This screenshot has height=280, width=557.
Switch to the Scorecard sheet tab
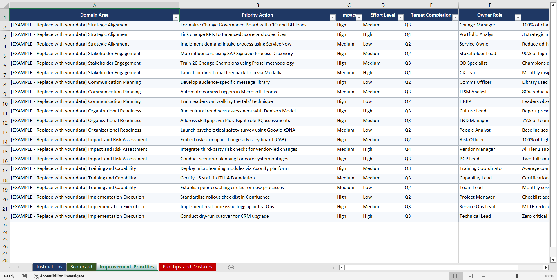click(81, 267)
